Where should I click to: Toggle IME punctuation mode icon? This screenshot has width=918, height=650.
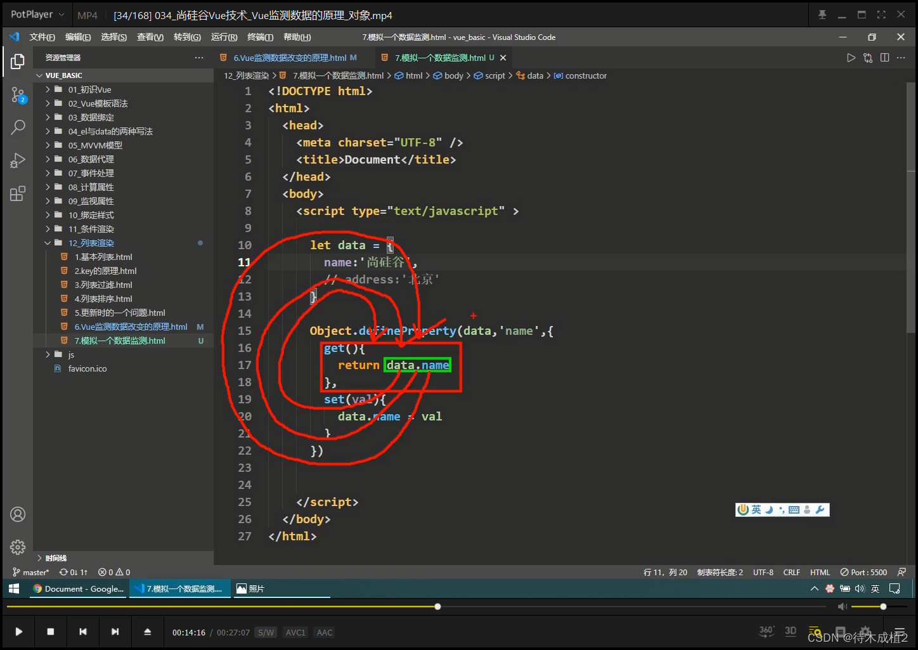coord(781,510)
